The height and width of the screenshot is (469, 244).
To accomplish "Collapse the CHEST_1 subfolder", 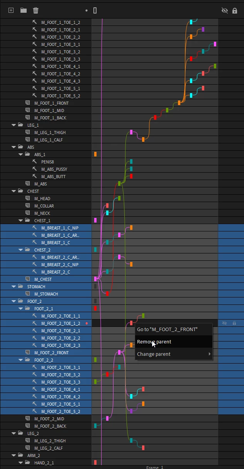I will 21,221.
